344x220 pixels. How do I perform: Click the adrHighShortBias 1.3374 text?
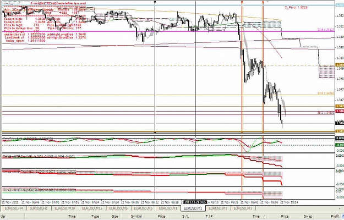[67, 37]
